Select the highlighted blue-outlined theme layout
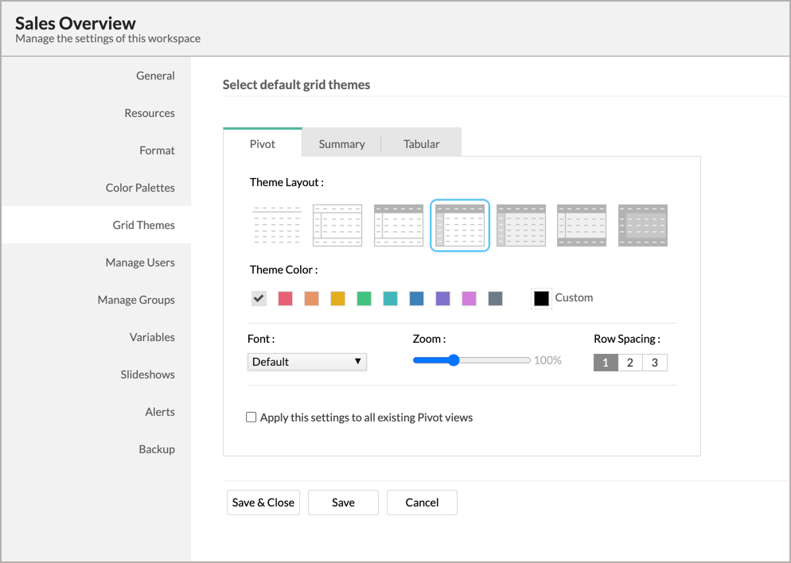791x563 pixels. [x=460, y=225]
